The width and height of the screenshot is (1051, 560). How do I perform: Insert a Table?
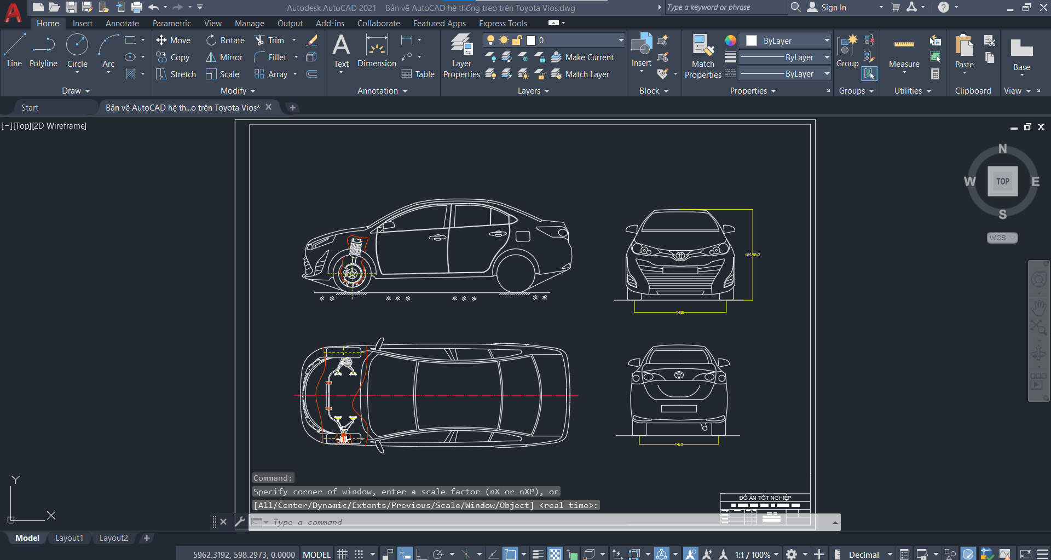(418, 74)
